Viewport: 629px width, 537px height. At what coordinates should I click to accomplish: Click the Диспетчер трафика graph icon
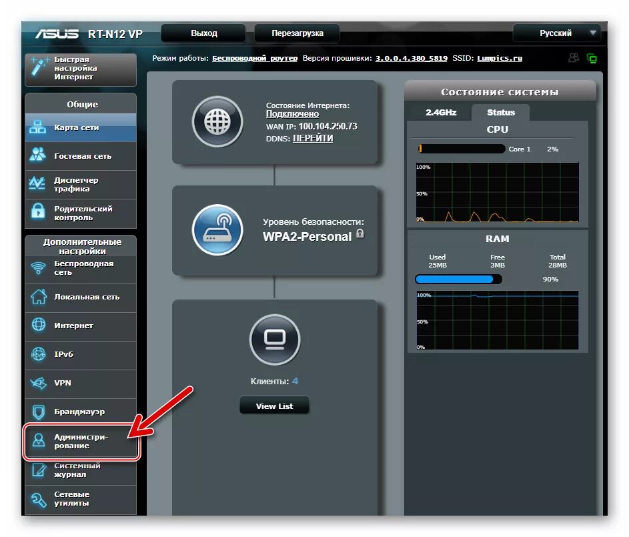[x=37, y=183]
